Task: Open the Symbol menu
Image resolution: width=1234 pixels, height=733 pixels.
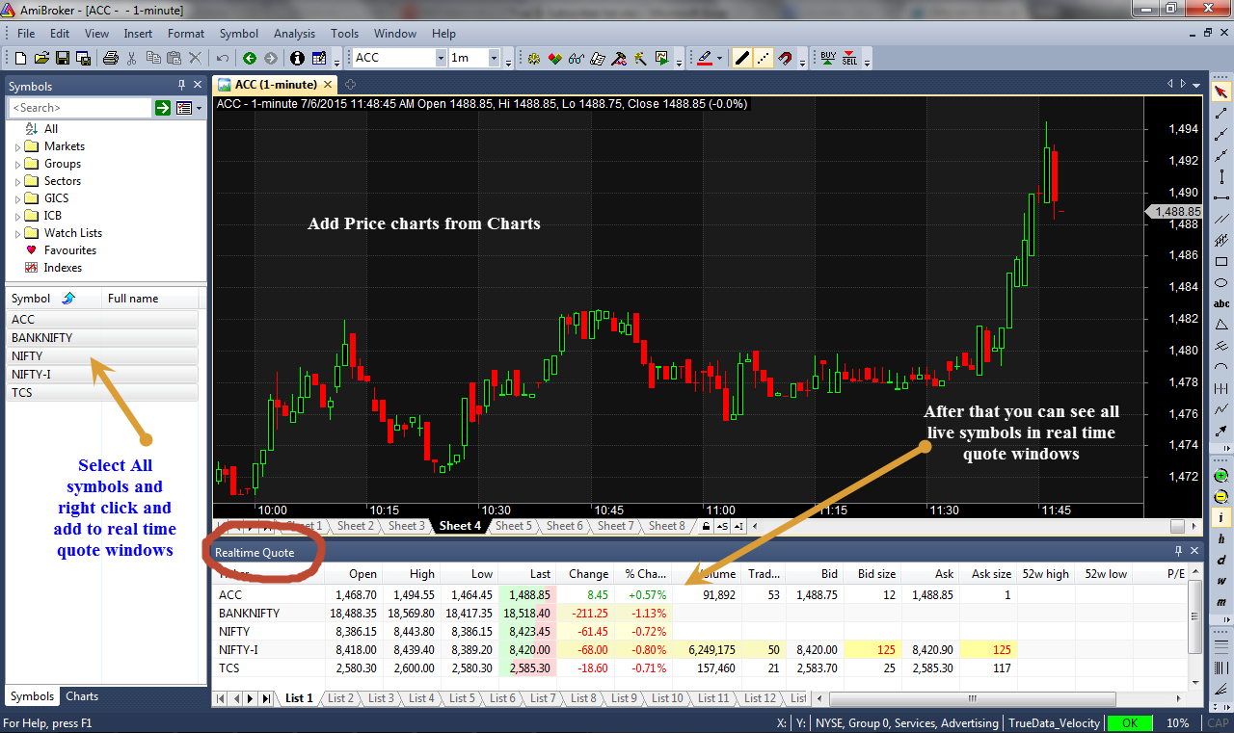Action: 239,33
